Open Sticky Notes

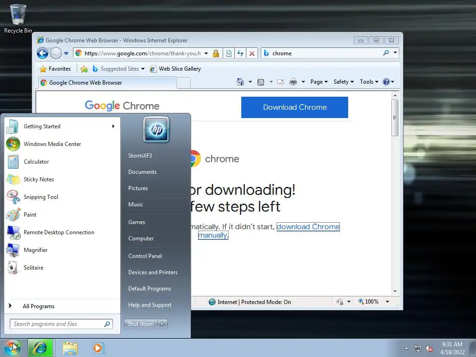tap(62, 179)
